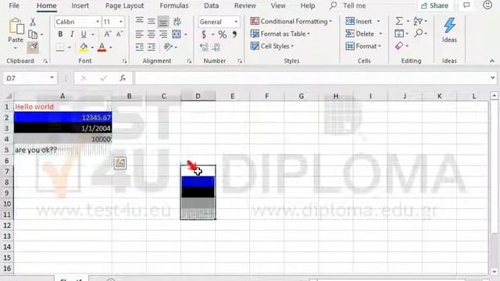Open Font dialog launcher
Viewport: 500px width, 281px height.
point(124,61)
